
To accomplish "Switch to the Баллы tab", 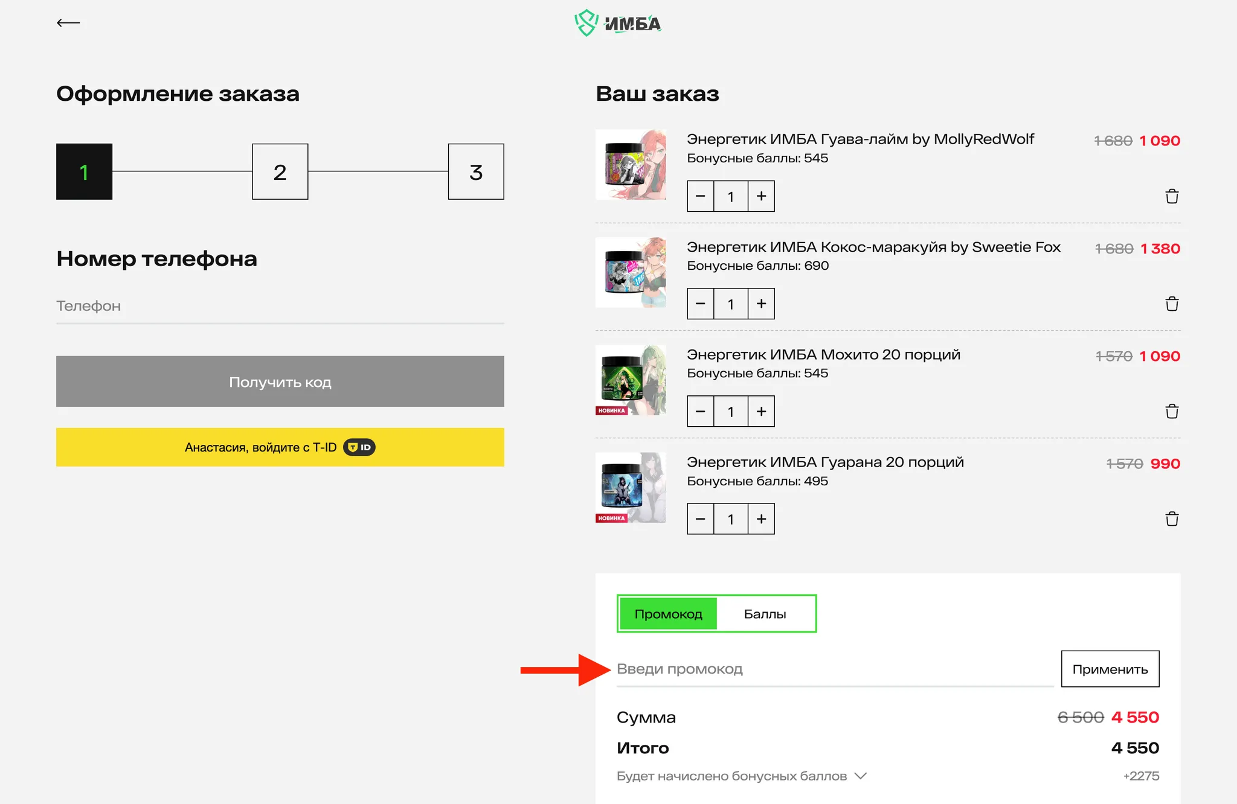I will [765, 614].
